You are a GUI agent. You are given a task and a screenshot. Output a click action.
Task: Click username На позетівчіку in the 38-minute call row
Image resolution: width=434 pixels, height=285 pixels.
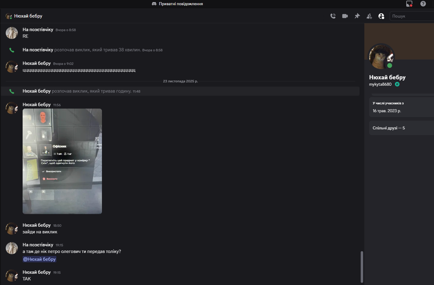click(38, 50)
